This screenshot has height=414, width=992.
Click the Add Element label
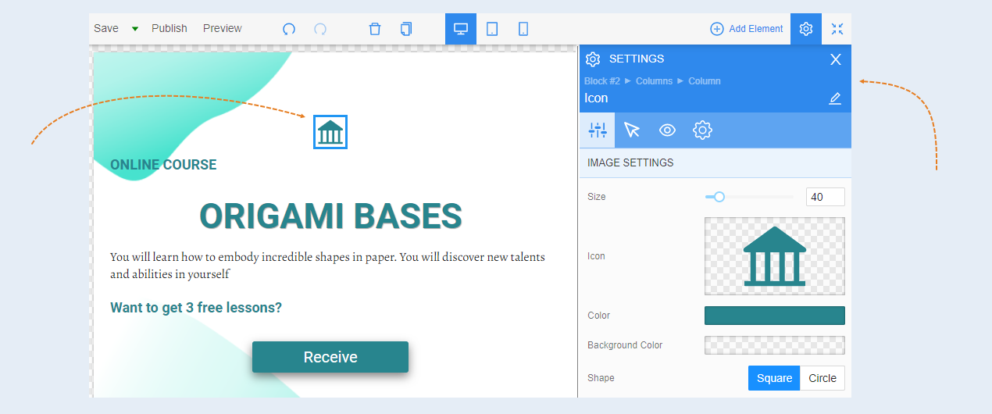tap(756, 29)
